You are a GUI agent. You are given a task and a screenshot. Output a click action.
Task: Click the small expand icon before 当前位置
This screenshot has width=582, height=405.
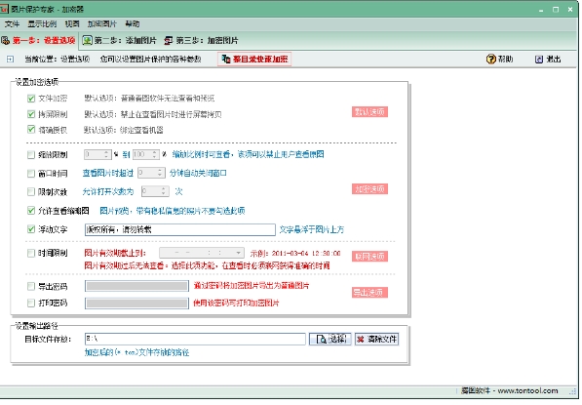tap(10, 60)
